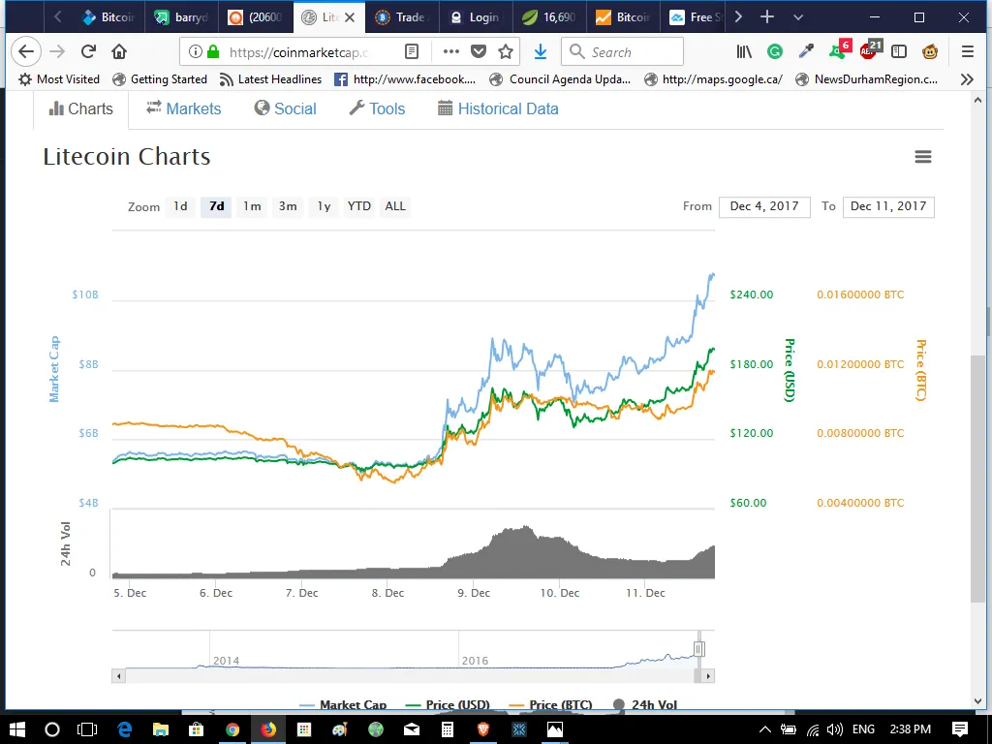Open the Windows Start menu
Image resolution: width=992 pixels, height=744 pixels.
coord(17,729)
